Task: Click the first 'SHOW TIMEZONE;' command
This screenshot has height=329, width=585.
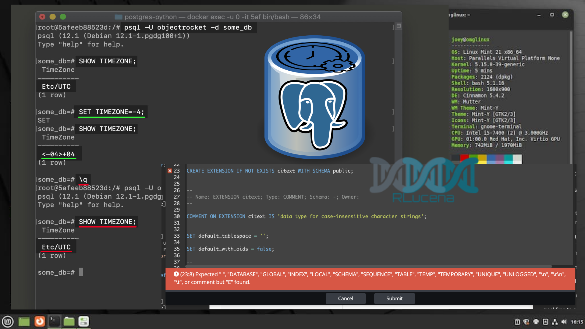Action: point(107,61)
